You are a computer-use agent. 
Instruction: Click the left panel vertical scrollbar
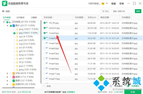pos(41,52)
